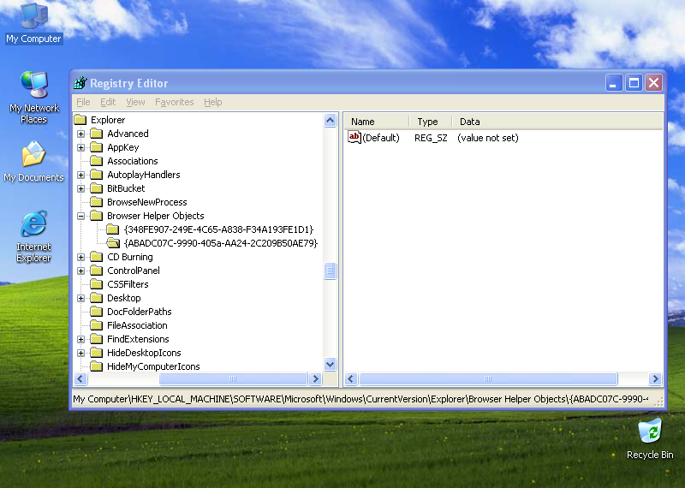Click the BitBucket key folder icon
The height and width of the screenshot is (488, 685).
click(x=97, y=188)
